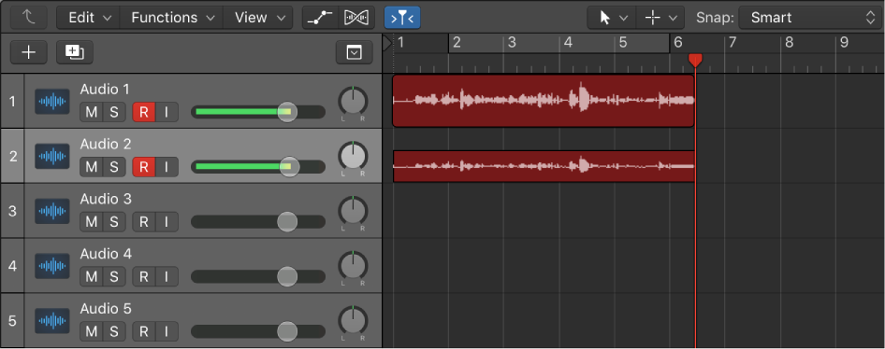Mute the Audio 5 track

(x=92, y=331)
